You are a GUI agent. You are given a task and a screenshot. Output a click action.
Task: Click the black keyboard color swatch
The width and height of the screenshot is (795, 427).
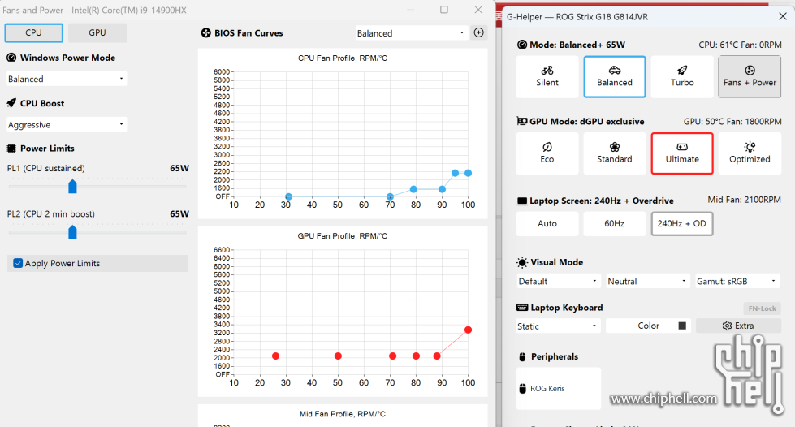coord(682,326)
